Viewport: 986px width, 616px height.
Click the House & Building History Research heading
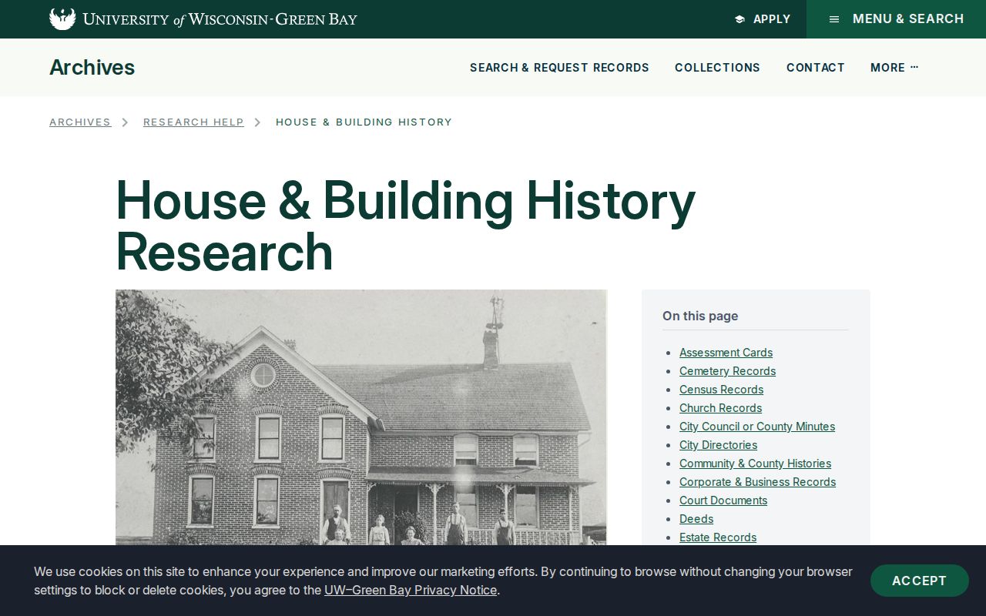pos(405,226)
